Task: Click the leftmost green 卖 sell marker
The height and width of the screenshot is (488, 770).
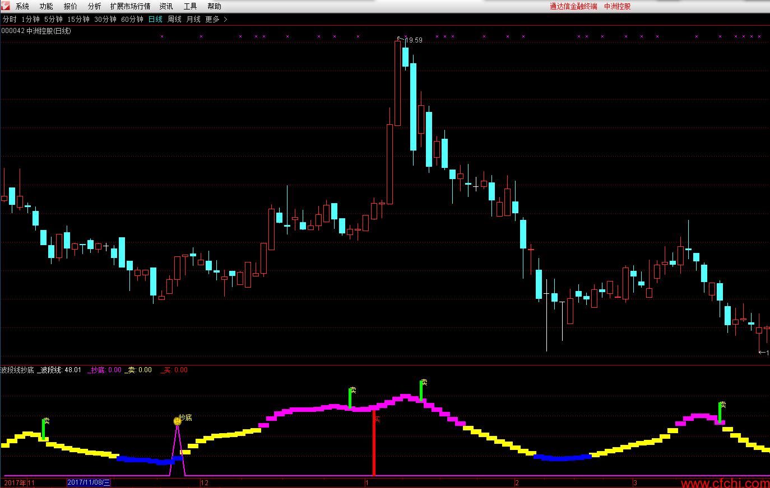Action: tap(44, 429)
